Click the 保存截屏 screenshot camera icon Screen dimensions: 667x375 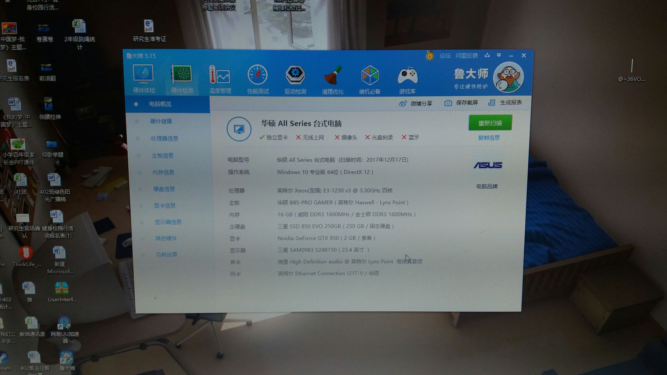click(x=449, y=103)
